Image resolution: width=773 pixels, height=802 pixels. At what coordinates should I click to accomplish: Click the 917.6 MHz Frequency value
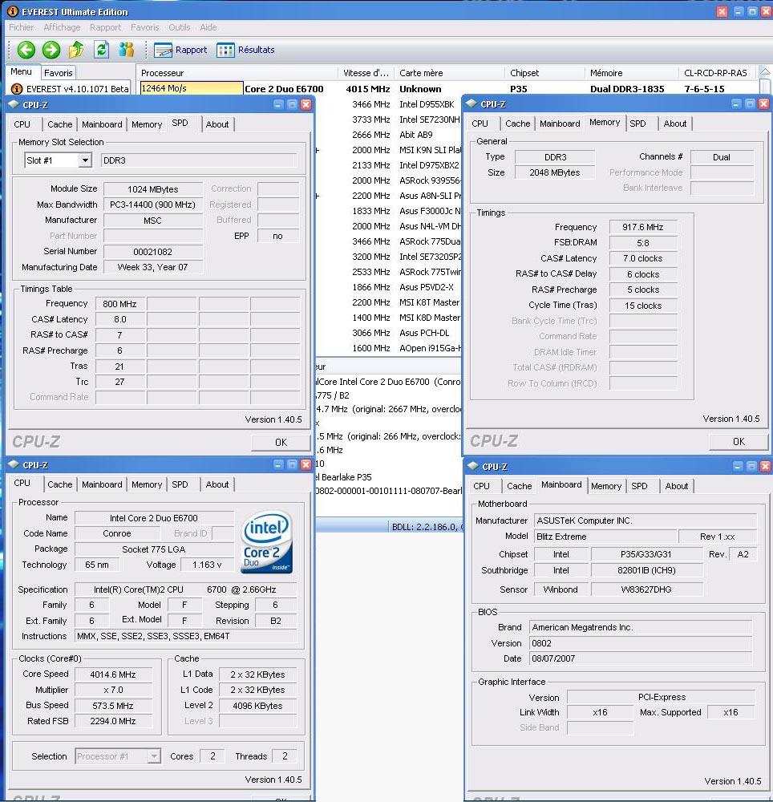tap(642, 227)
